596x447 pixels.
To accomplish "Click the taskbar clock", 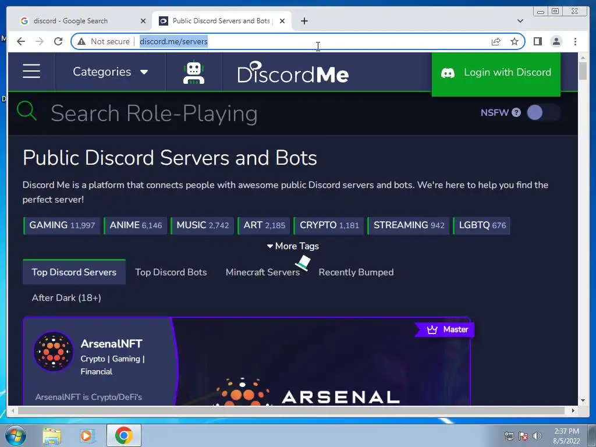I will [566, 436].
